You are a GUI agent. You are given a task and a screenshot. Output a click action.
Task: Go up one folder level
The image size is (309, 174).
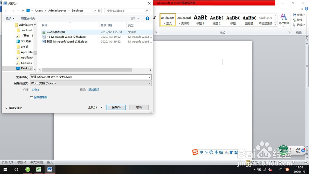[23, 11]
